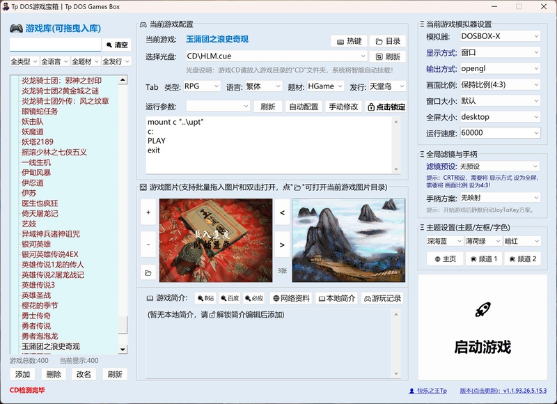The image size is (557, 404).
Task: Open 游玩记录 play history
Action: click(x=382, y=298)
